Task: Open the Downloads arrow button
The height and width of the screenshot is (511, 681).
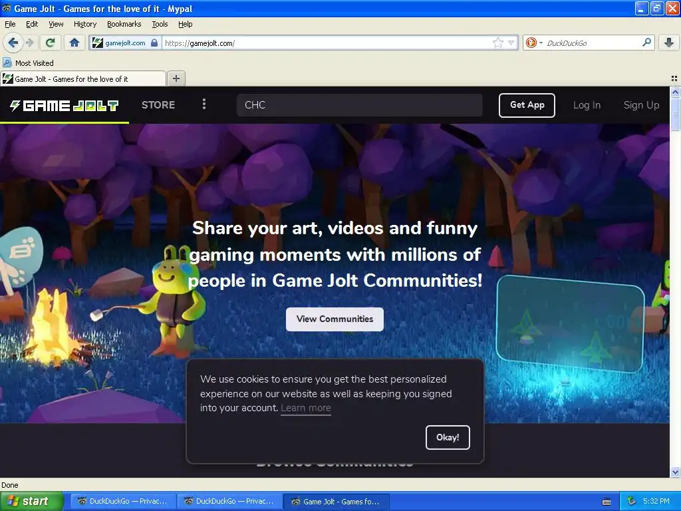Action: [669, 43]
